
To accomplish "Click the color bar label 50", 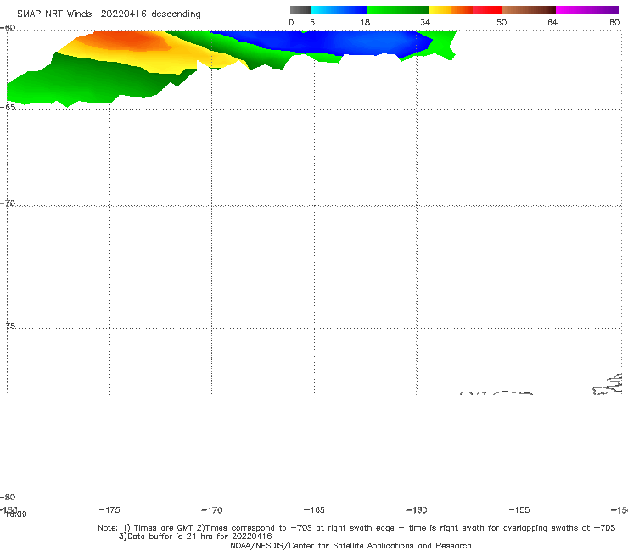I will pos(502,22).
